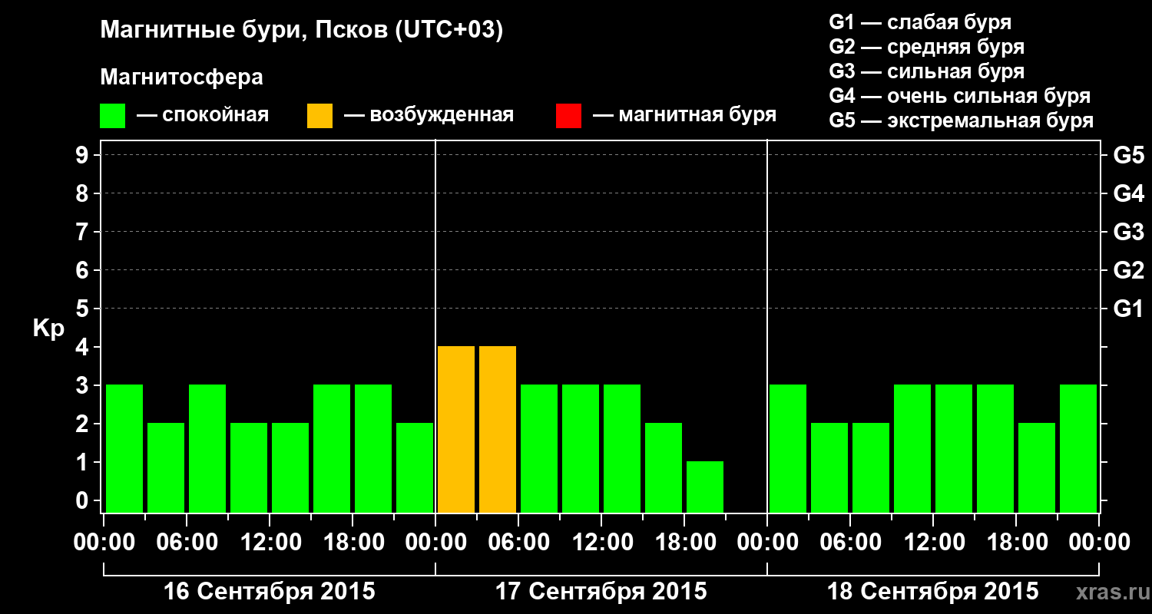This screenshot has height=614, width=1152.
Task: Click the 'G4 — очень сильная буря' legend line
Action: [959, 96]
